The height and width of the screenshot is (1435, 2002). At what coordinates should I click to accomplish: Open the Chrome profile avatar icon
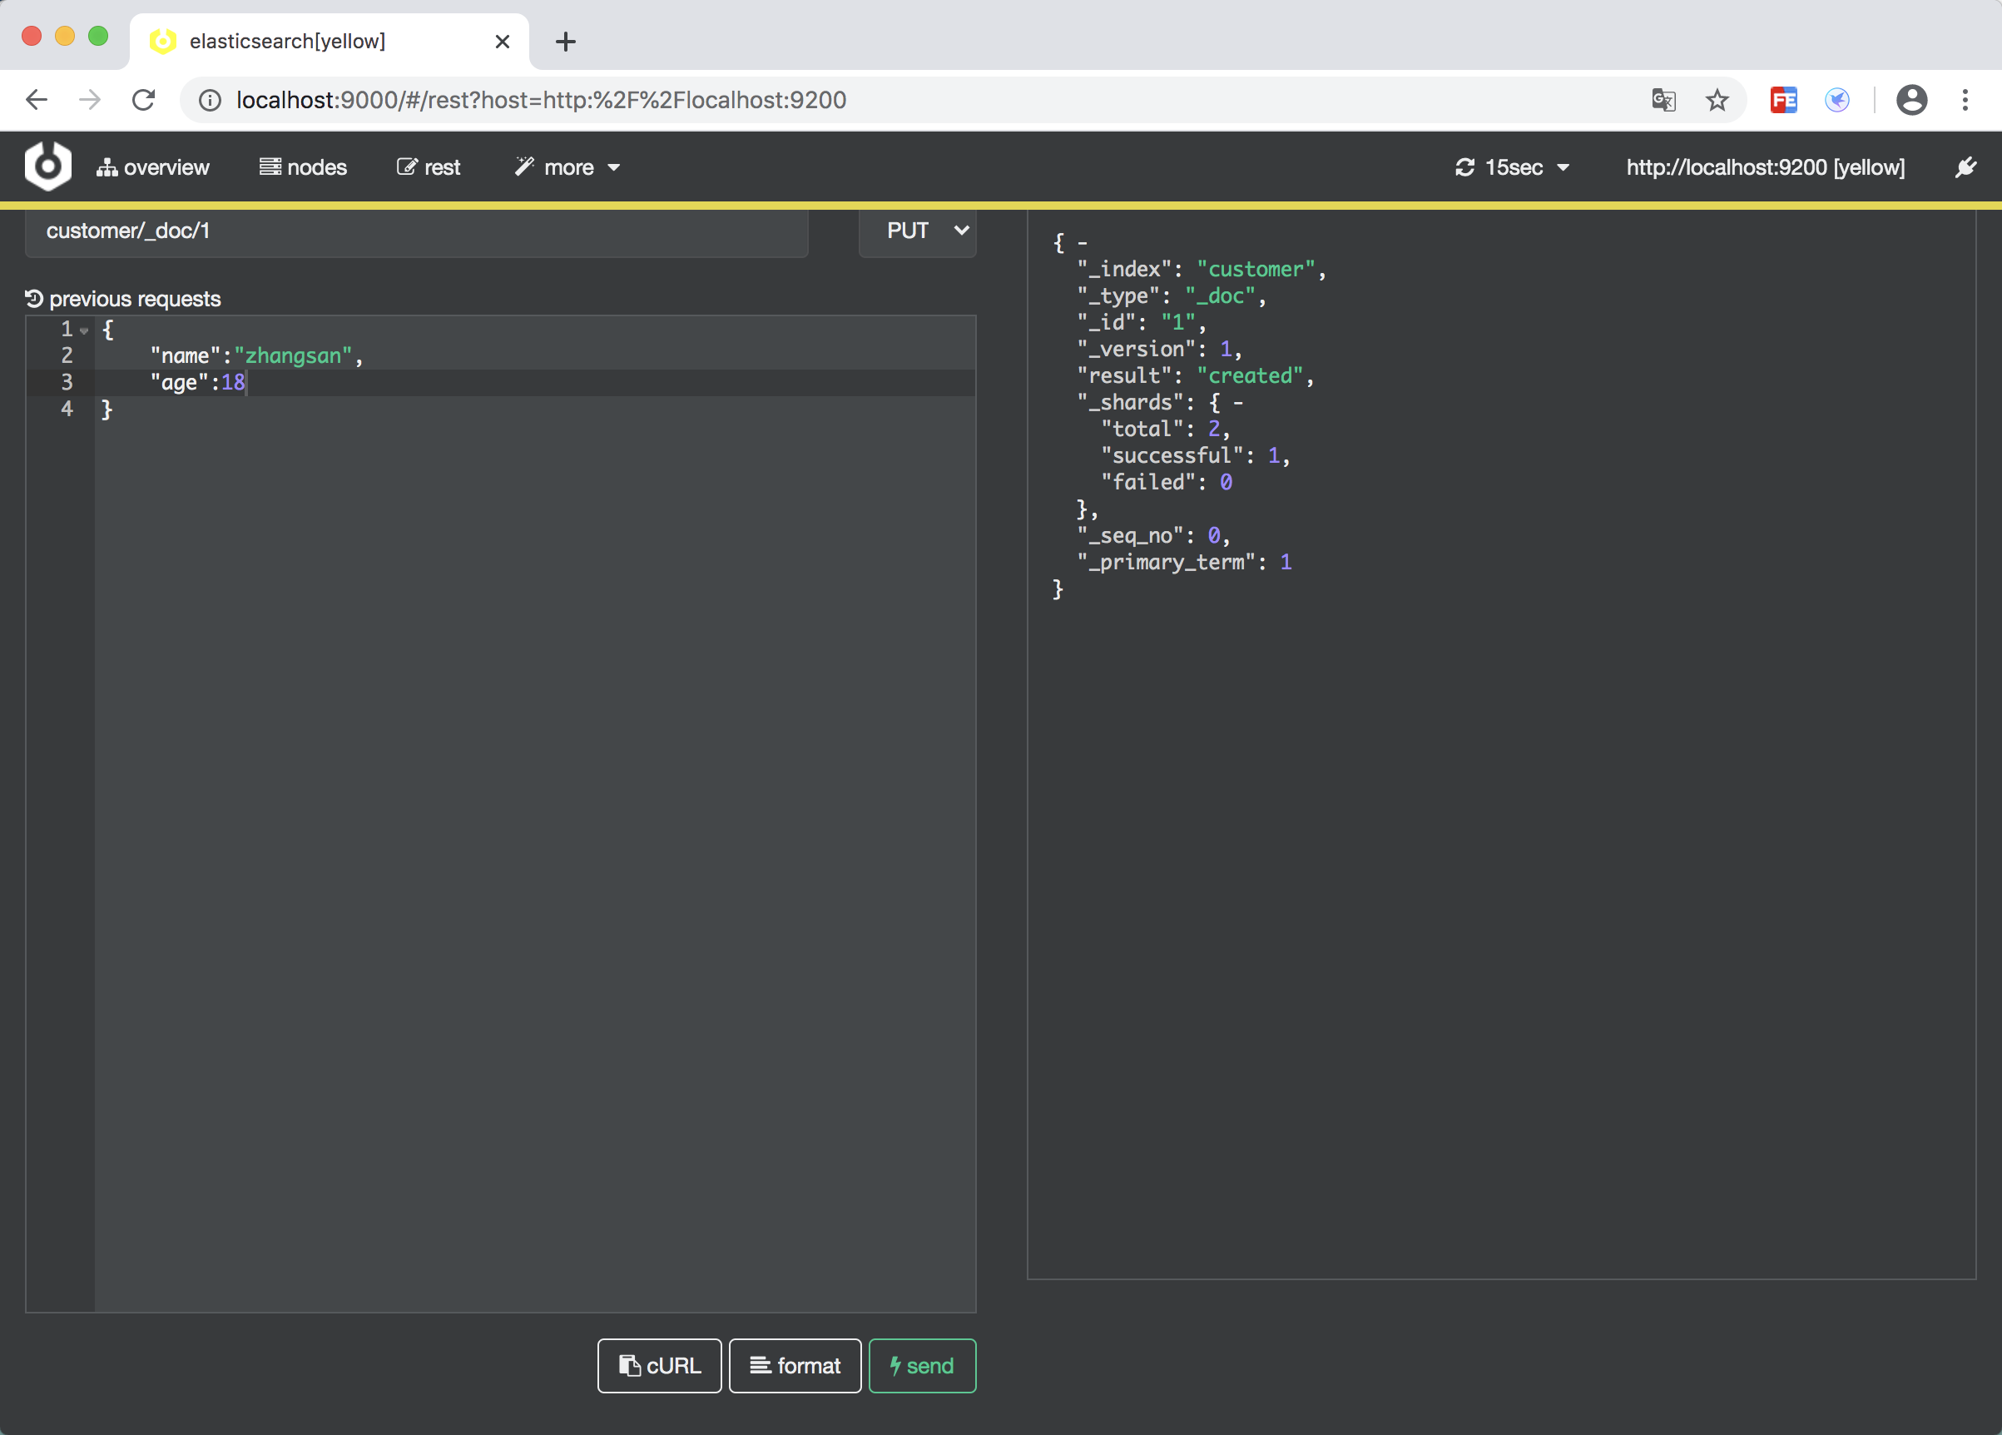[1911, 100]
